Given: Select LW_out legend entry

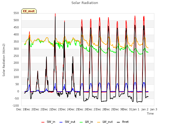Looking at the screenshot, I should pyautogui.click(x=105, y=122).
